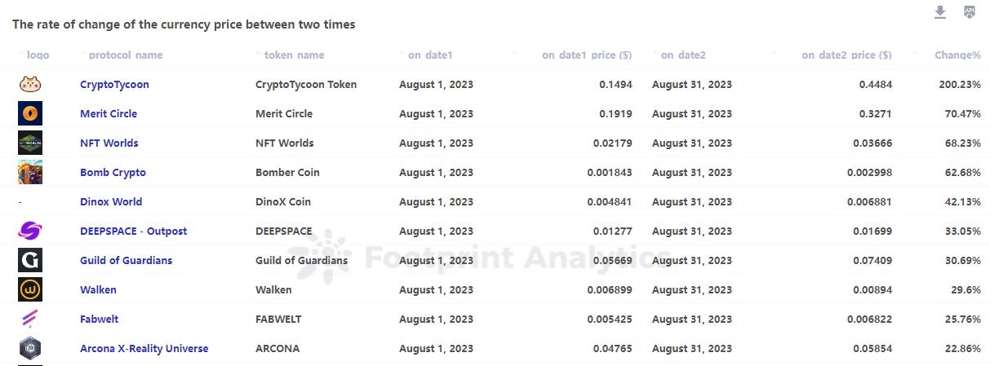Image resolution: width=990 pixels, height=366 pixels.
Task: Click the Walken logo icon
Action: pos(30,289)
